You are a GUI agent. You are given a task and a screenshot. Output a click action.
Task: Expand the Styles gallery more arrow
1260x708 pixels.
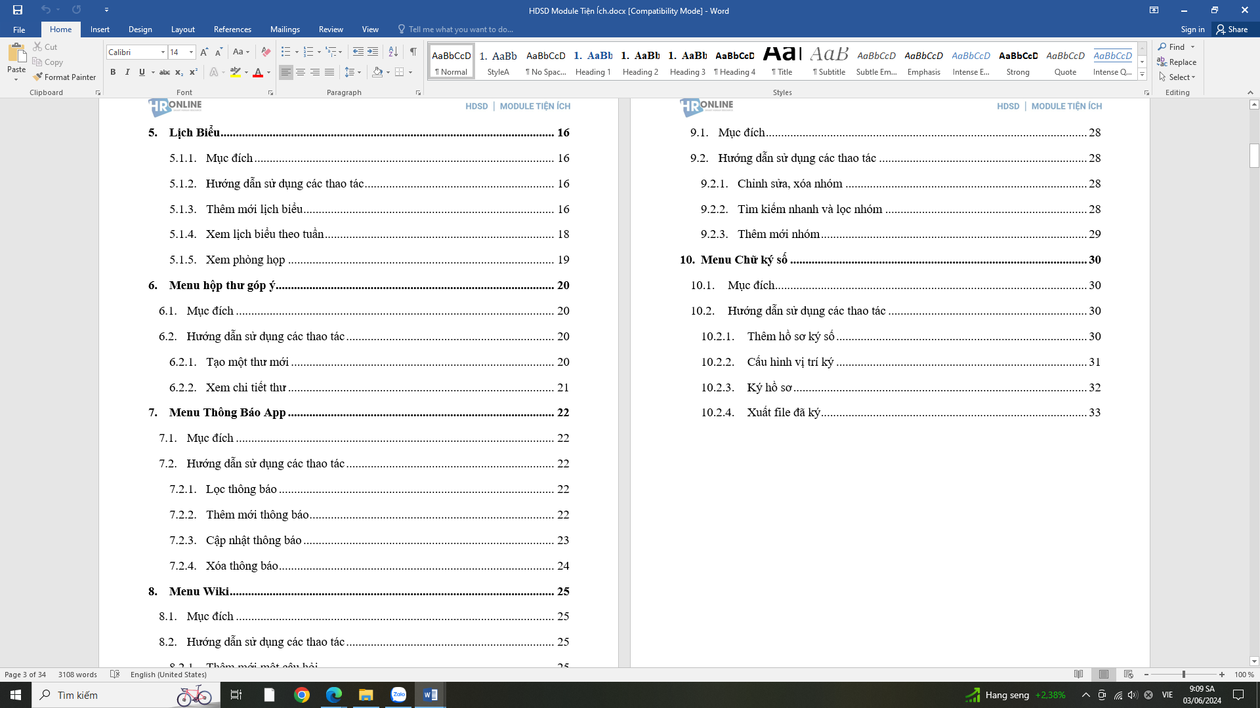tap(1142, 75)
